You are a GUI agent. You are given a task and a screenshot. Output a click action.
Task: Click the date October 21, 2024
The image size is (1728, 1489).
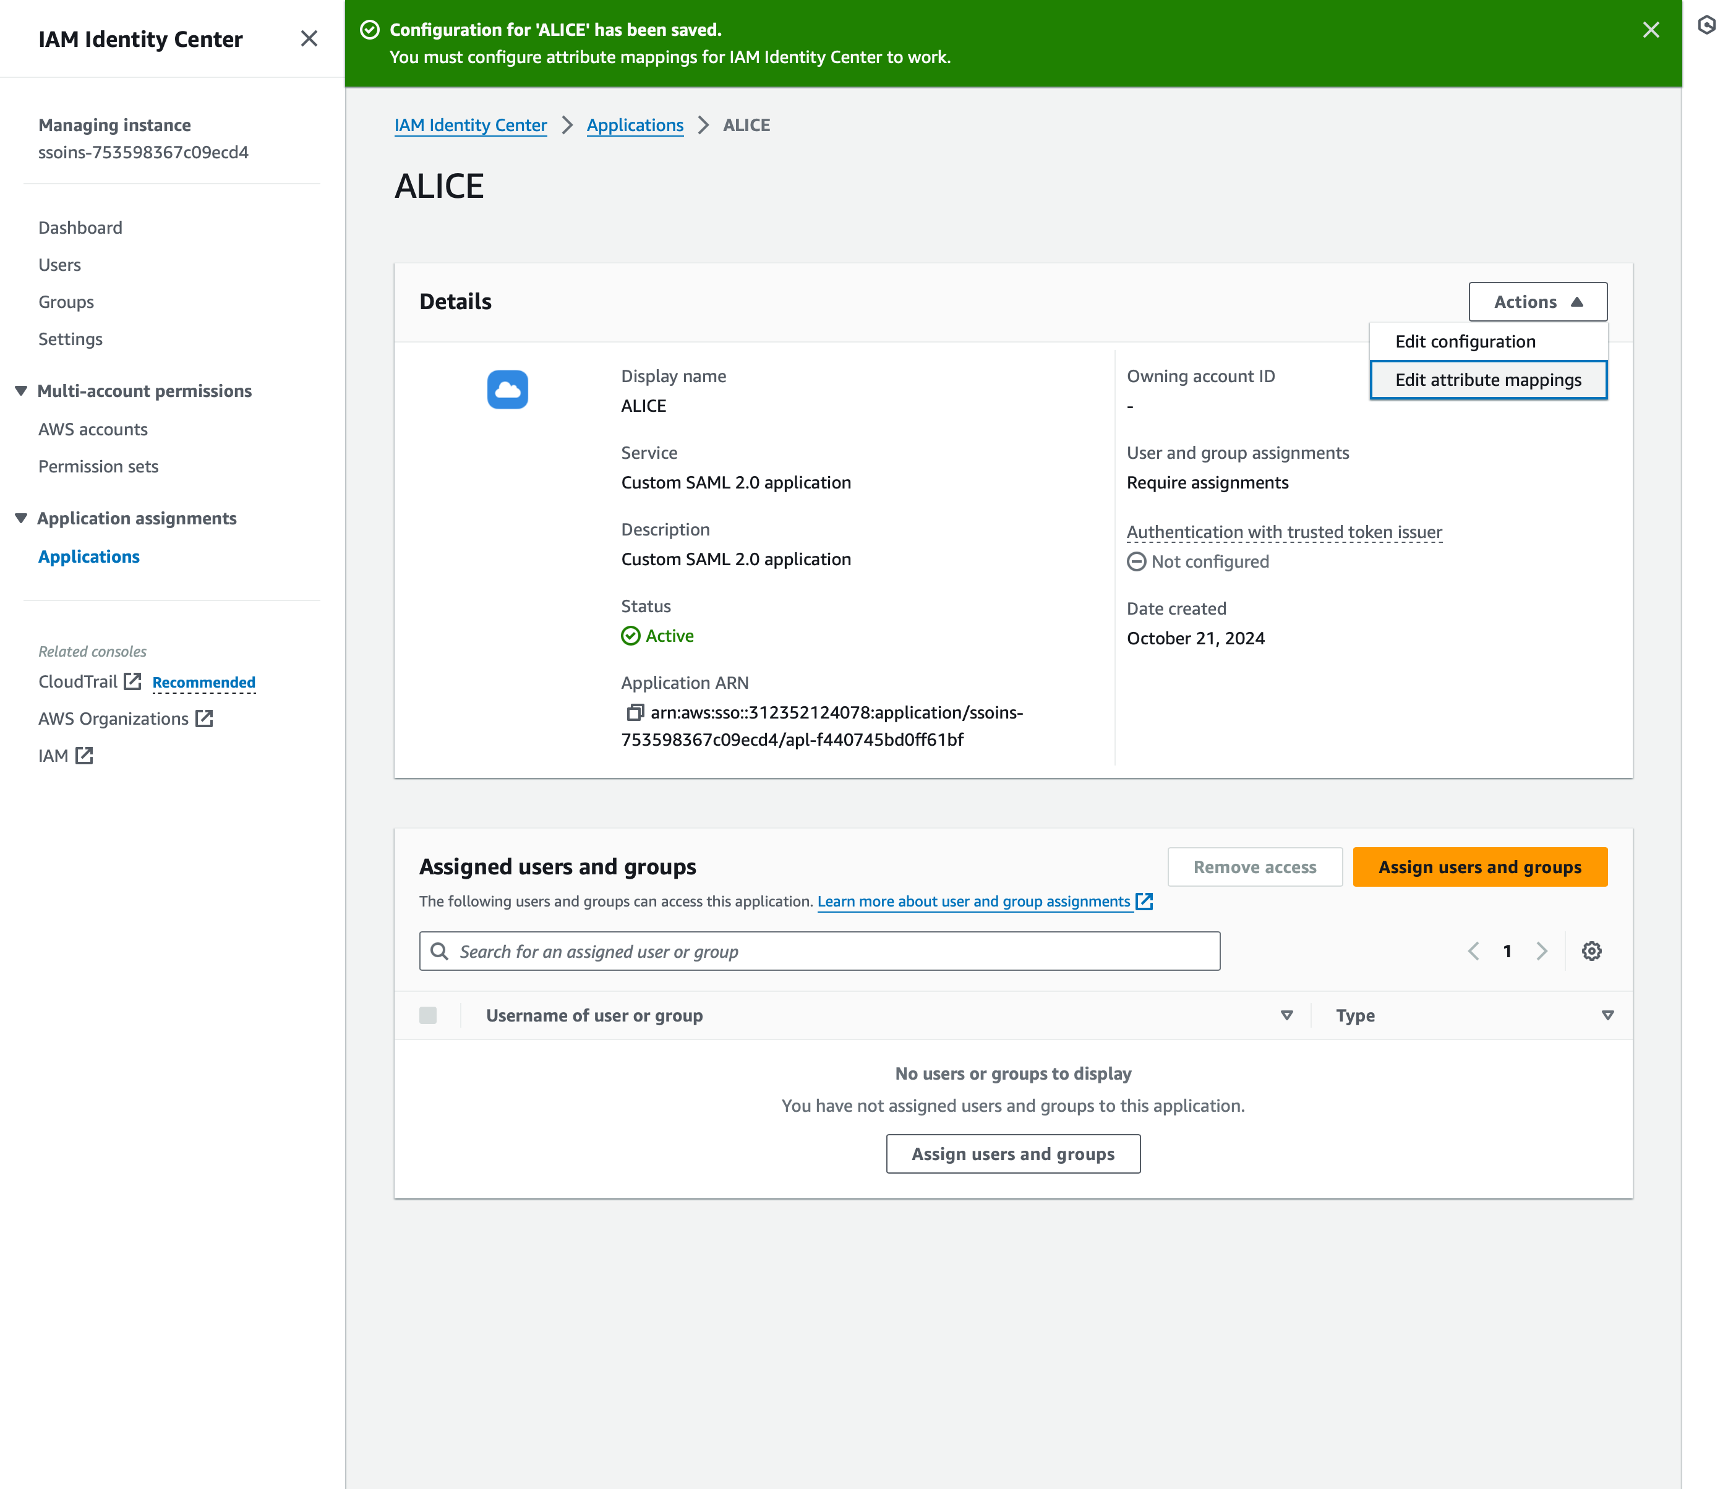[1195, 638]
